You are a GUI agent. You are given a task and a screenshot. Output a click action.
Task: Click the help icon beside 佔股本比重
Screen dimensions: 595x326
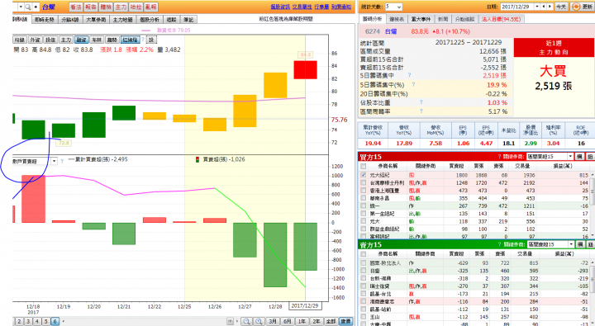point(421,102)
